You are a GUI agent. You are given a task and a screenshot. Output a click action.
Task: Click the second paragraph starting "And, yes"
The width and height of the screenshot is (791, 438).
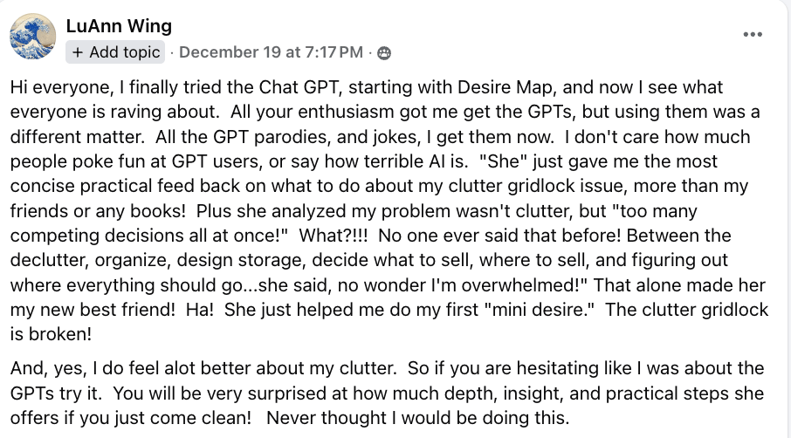coord(387,394)
